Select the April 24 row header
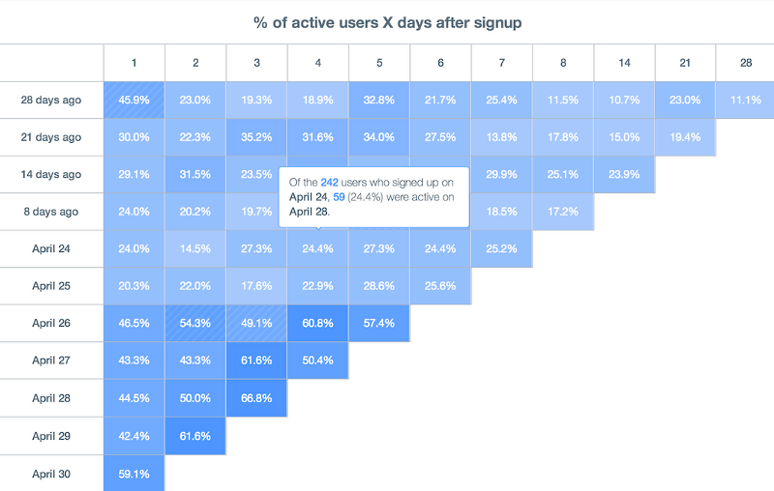 51,248
